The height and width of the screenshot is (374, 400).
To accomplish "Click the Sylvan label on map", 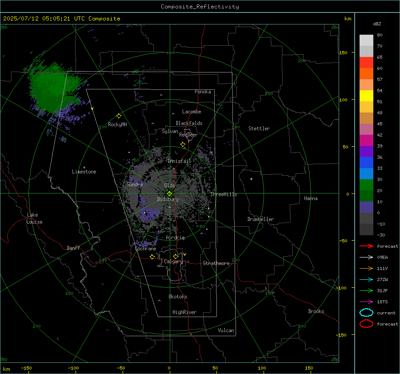I will 170,131.
